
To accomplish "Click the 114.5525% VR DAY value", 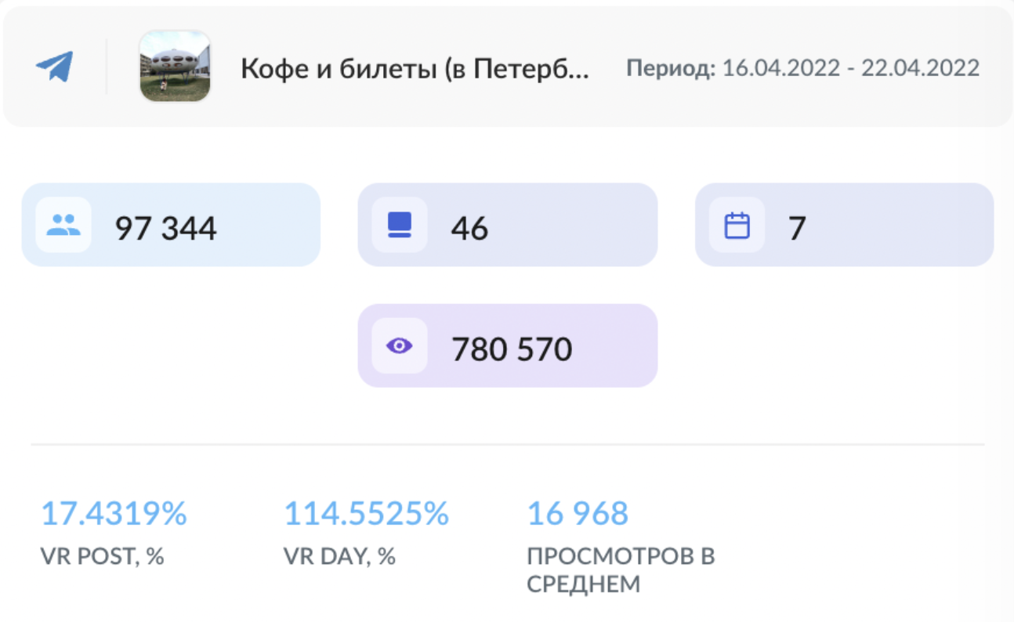I will (366, 514).
